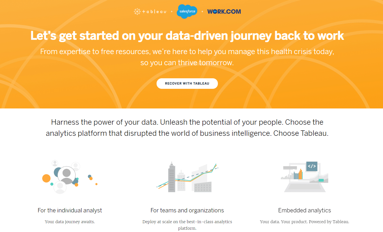Click the Salesforce cloud logo

(187, 11)
